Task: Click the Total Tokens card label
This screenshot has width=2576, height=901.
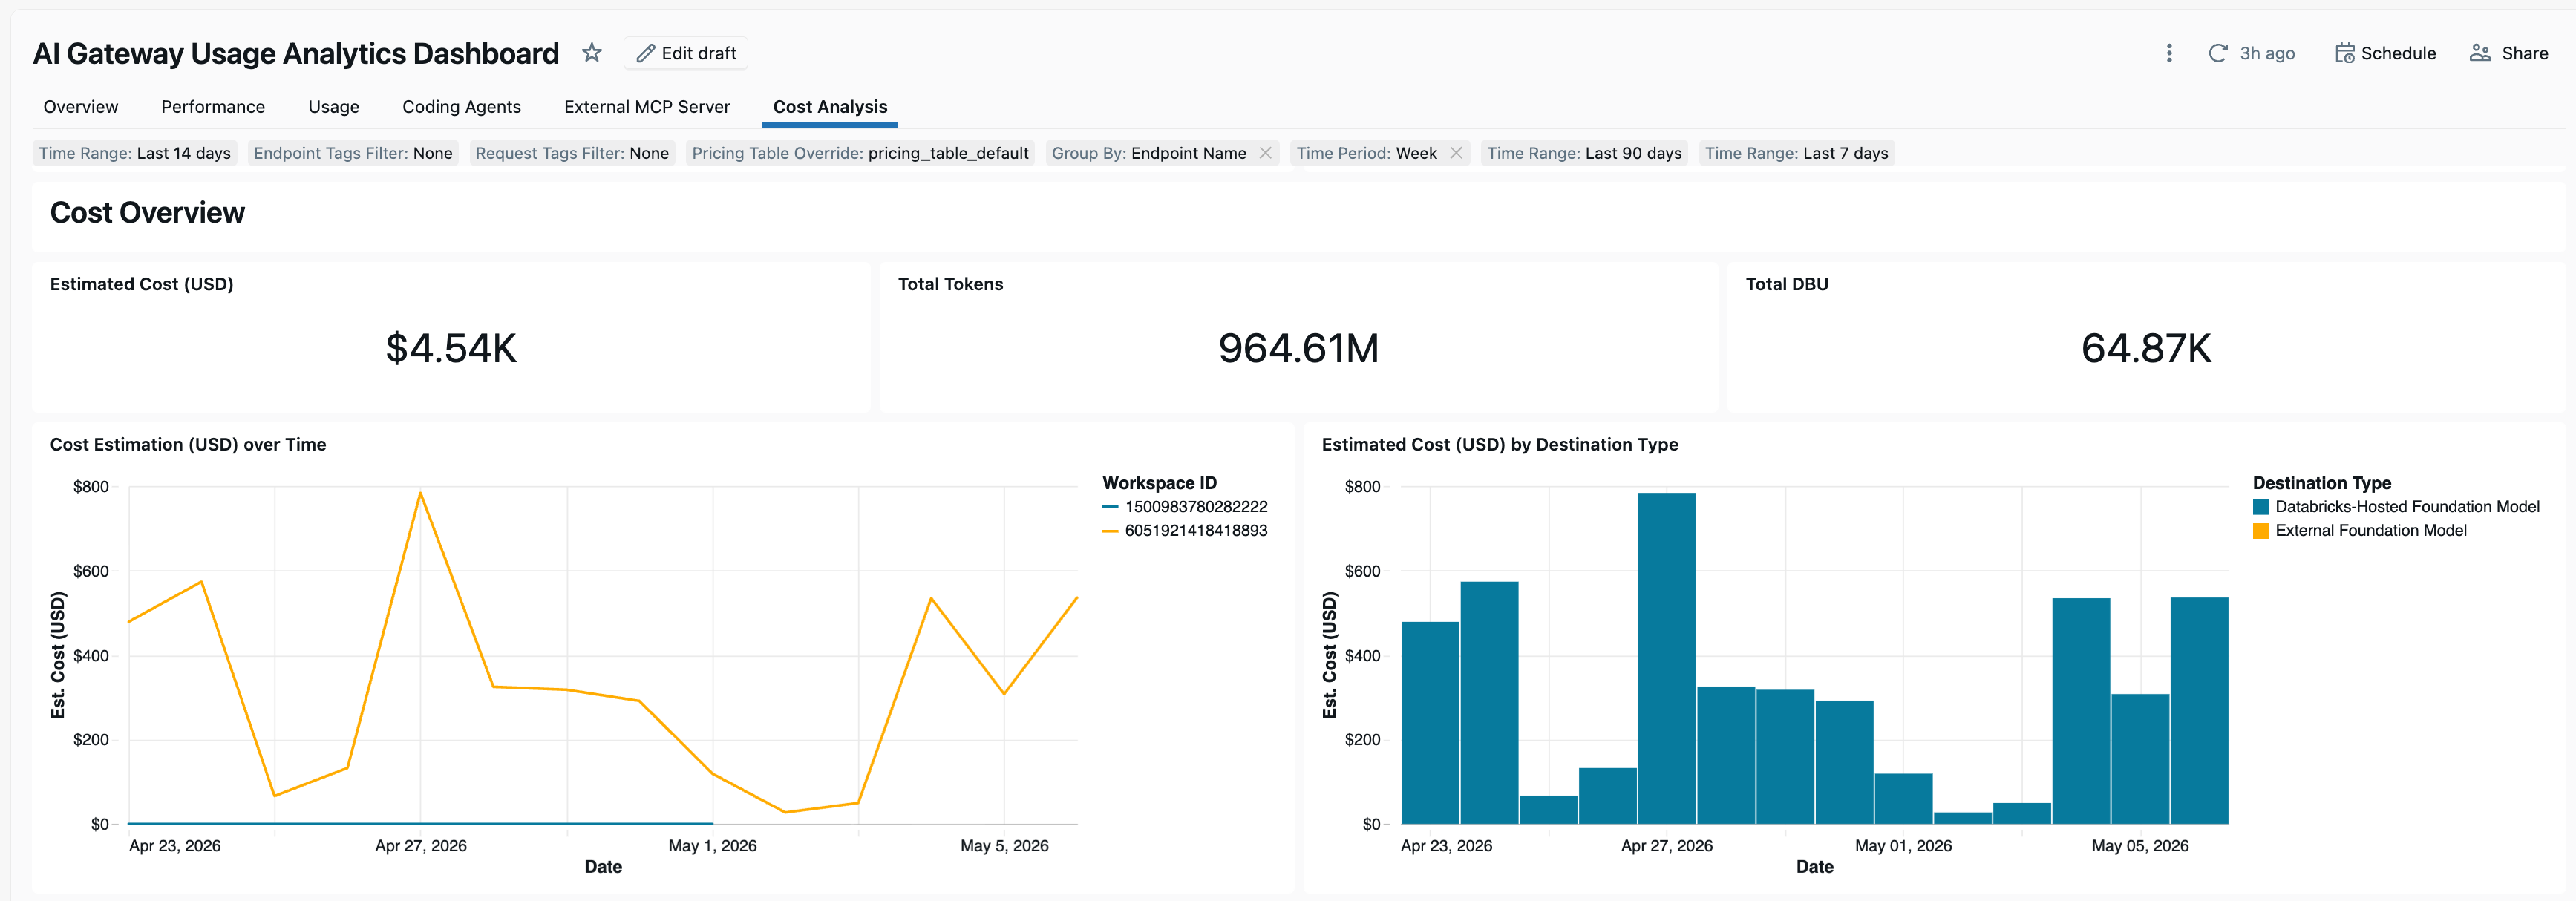Action: tap(950, 284)
